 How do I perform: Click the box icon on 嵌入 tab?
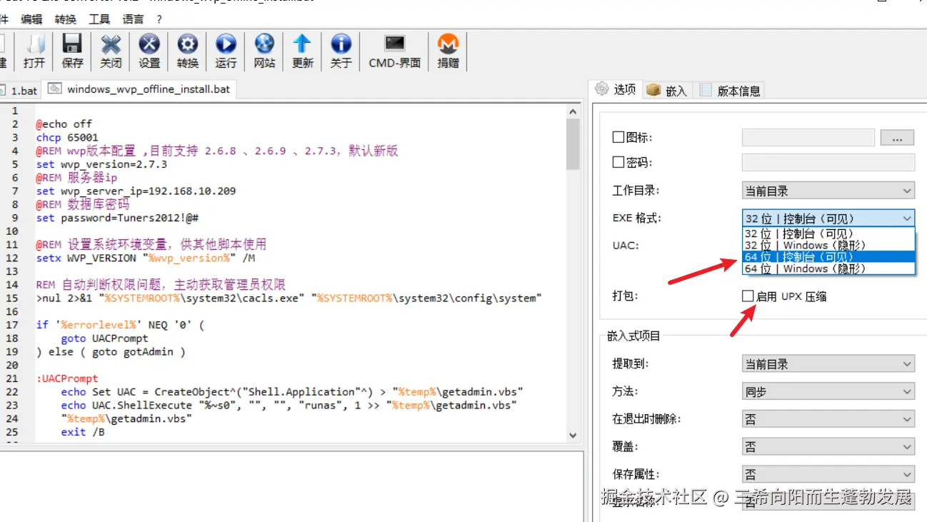click(653, 90)
